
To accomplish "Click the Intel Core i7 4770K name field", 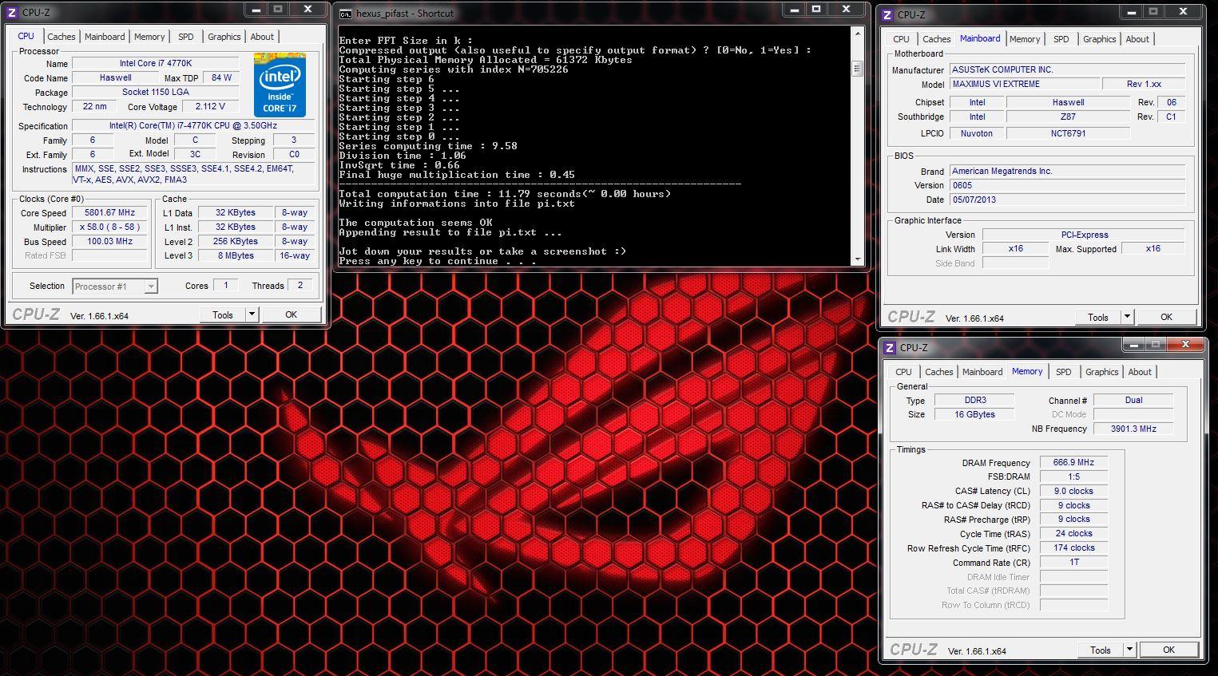I will coord(156,64).
